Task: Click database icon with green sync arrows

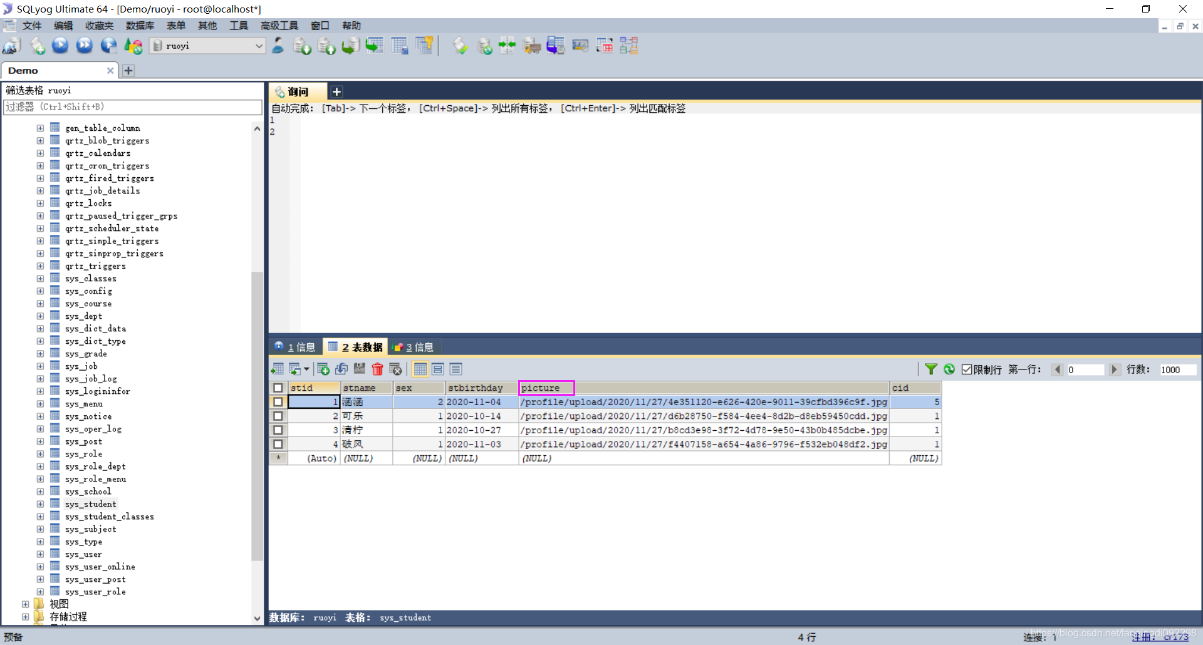Action: click(x=484, y=46)
